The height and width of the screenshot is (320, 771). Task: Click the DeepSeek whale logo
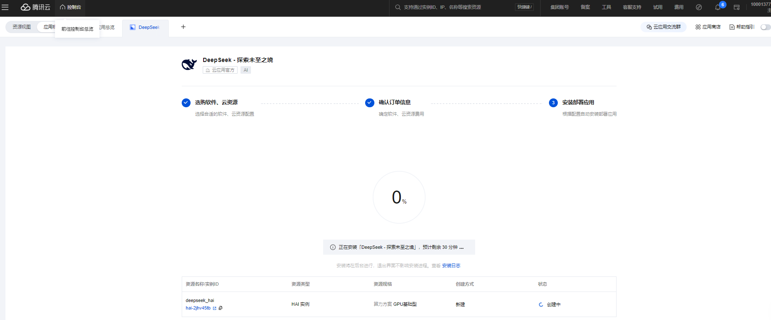[x=189, y=64]
